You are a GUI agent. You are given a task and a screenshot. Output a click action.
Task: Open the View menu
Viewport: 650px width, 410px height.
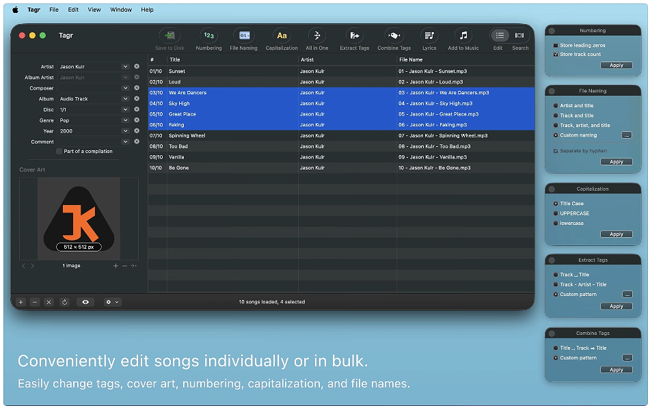tap(94, 10)
